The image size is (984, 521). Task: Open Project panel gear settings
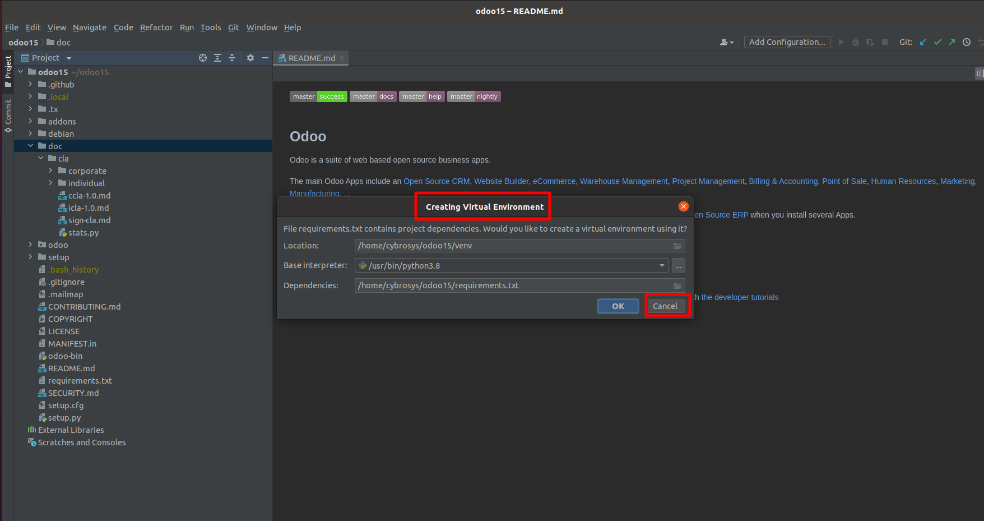coord(250,58)
